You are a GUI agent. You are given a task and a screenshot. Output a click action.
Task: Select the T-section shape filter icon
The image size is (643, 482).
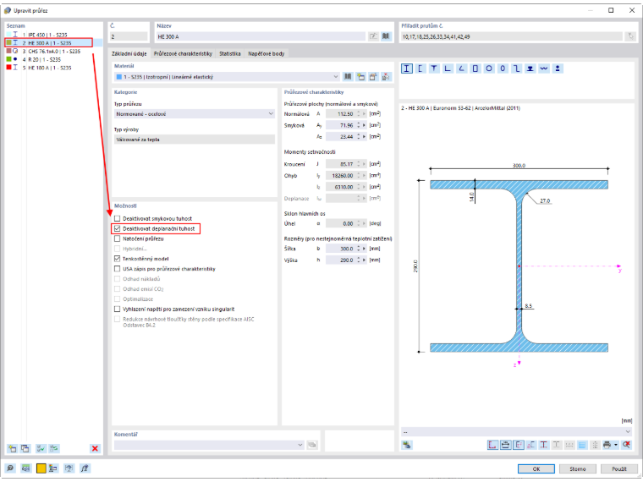click(x=434, y=68)
